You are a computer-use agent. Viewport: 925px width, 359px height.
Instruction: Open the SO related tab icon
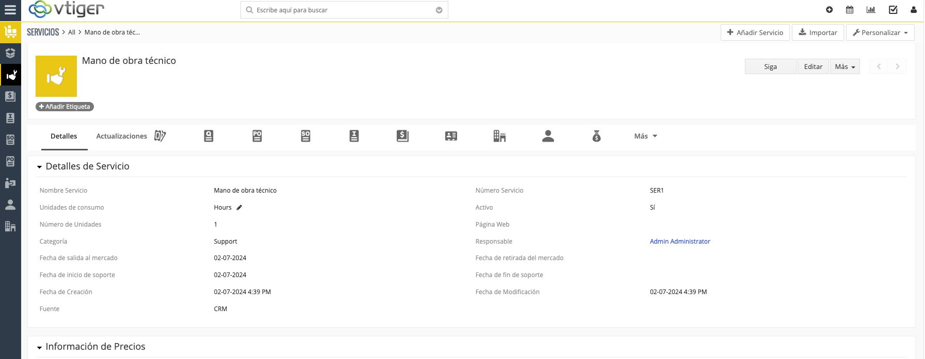(x=305, y=136)
